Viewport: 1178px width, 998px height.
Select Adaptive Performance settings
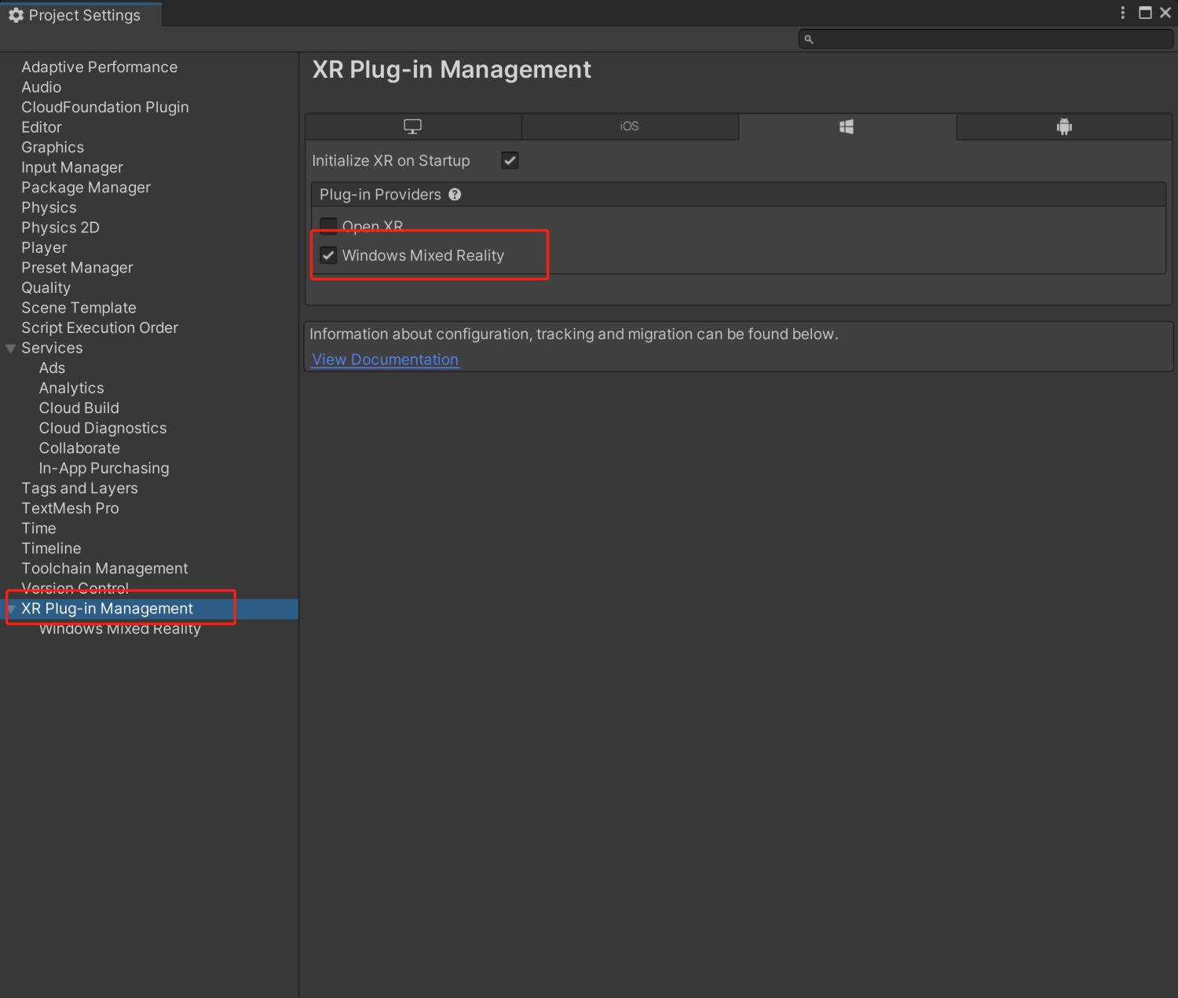100,68
